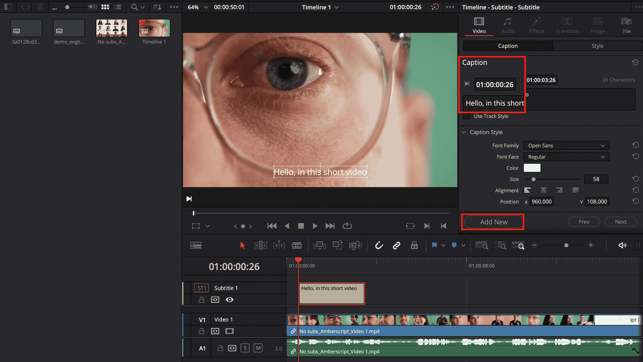The image size is (643, 362).
Task: Click the Custom Zoom icon
Action: tap(518, 245)
